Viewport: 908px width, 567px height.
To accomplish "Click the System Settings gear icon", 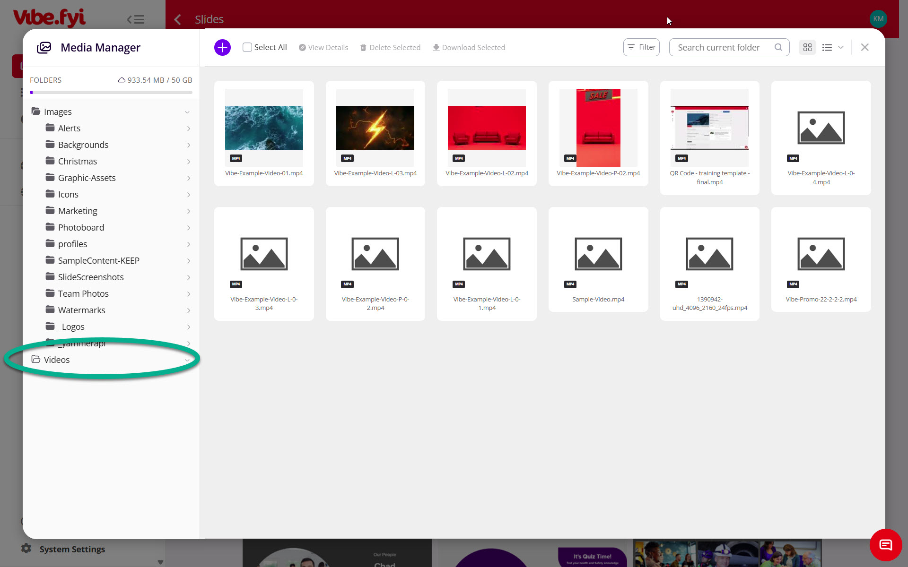I will tap(26, 549).
